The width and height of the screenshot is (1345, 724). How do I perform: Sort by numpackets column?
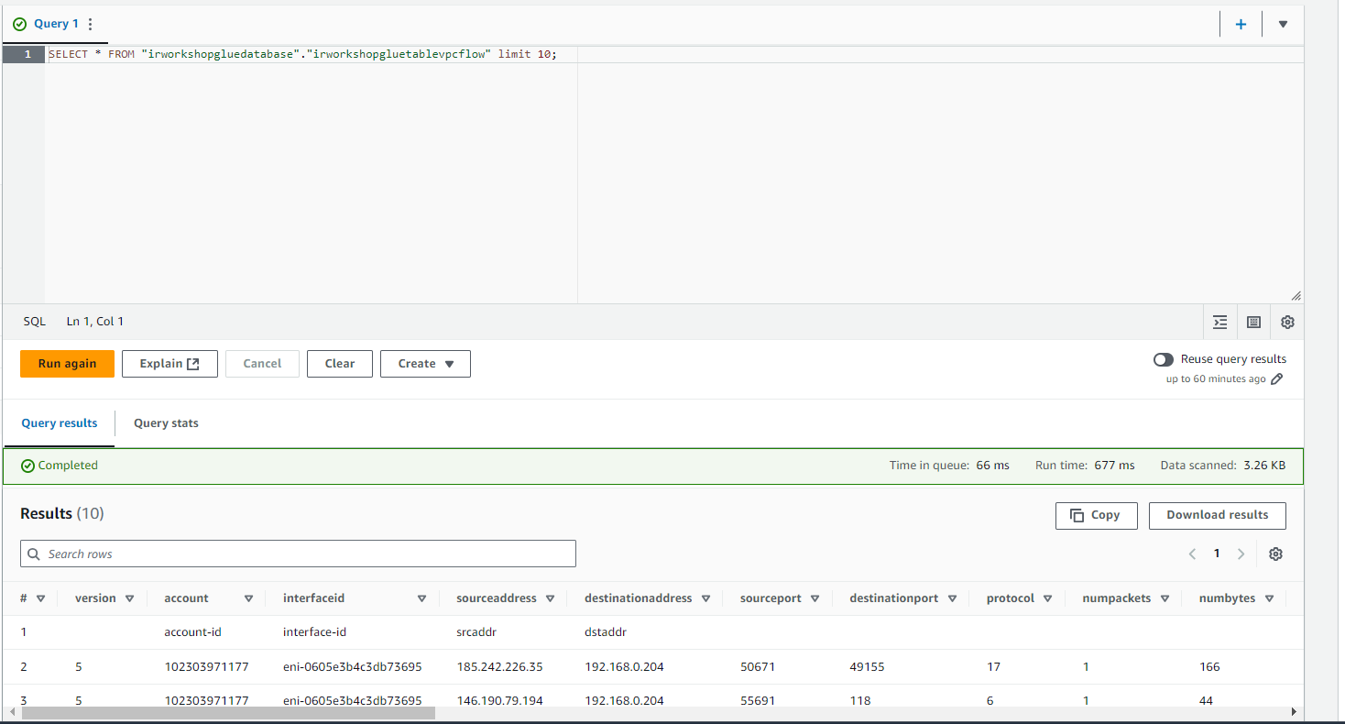1165,598
